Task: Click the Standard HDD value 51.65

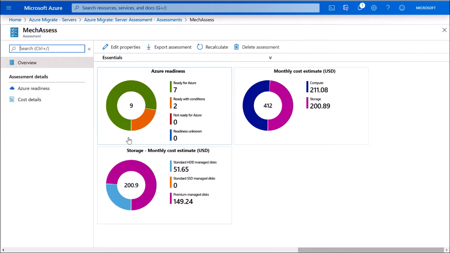Action: click(x=181, y=170)
